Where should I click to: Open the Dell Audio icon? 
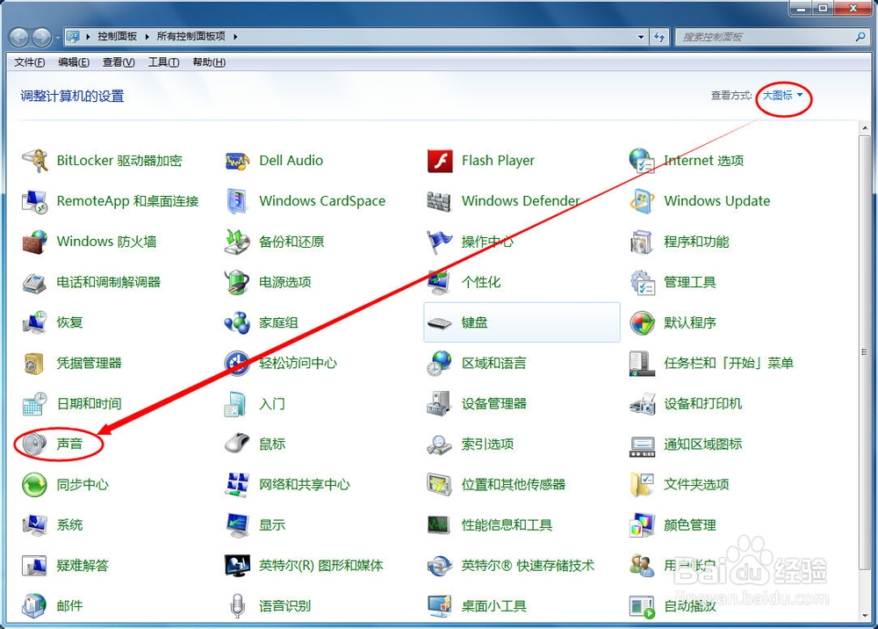point(237,161)
